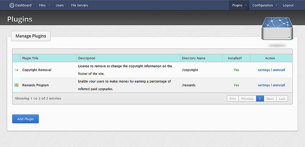305x147 pixels.
Task: Switch to the Manage Plugins tab
Action: click(31, 36)
